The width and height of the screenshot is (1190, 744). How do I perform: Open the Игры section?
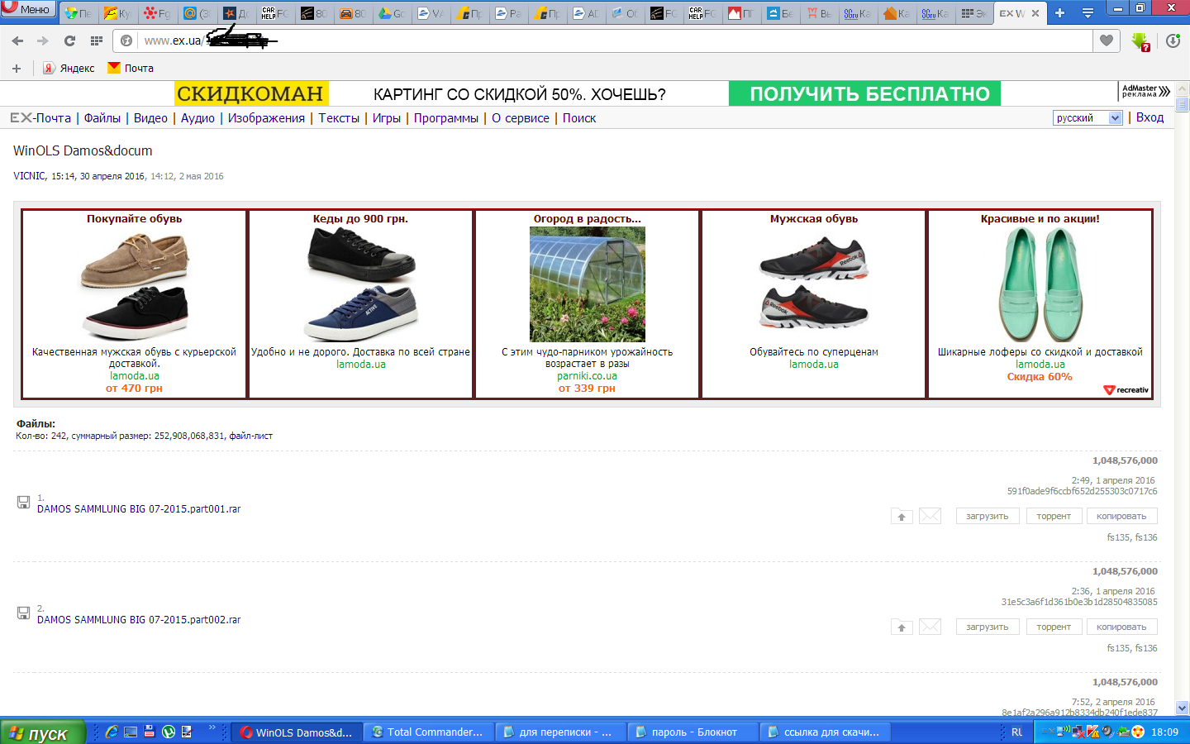(x=386, y=118)
